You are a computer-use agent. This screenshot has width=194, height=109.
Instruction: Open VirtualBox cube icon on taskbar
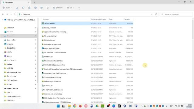click(125, 106)
